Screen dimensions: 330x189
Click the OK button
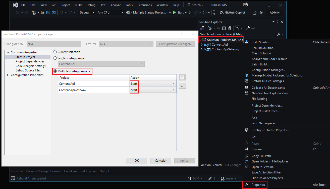[x=137, y=161]
